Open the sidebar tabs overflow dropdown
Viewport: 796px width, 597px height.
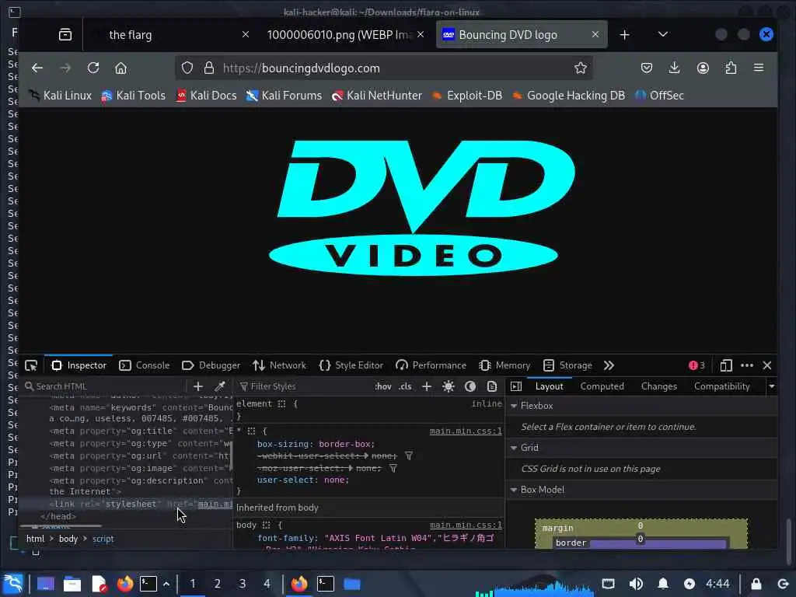click(772, 386)
